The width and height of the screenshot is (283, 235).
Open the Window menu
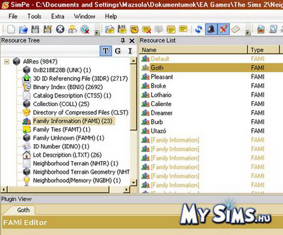point(85,16)
